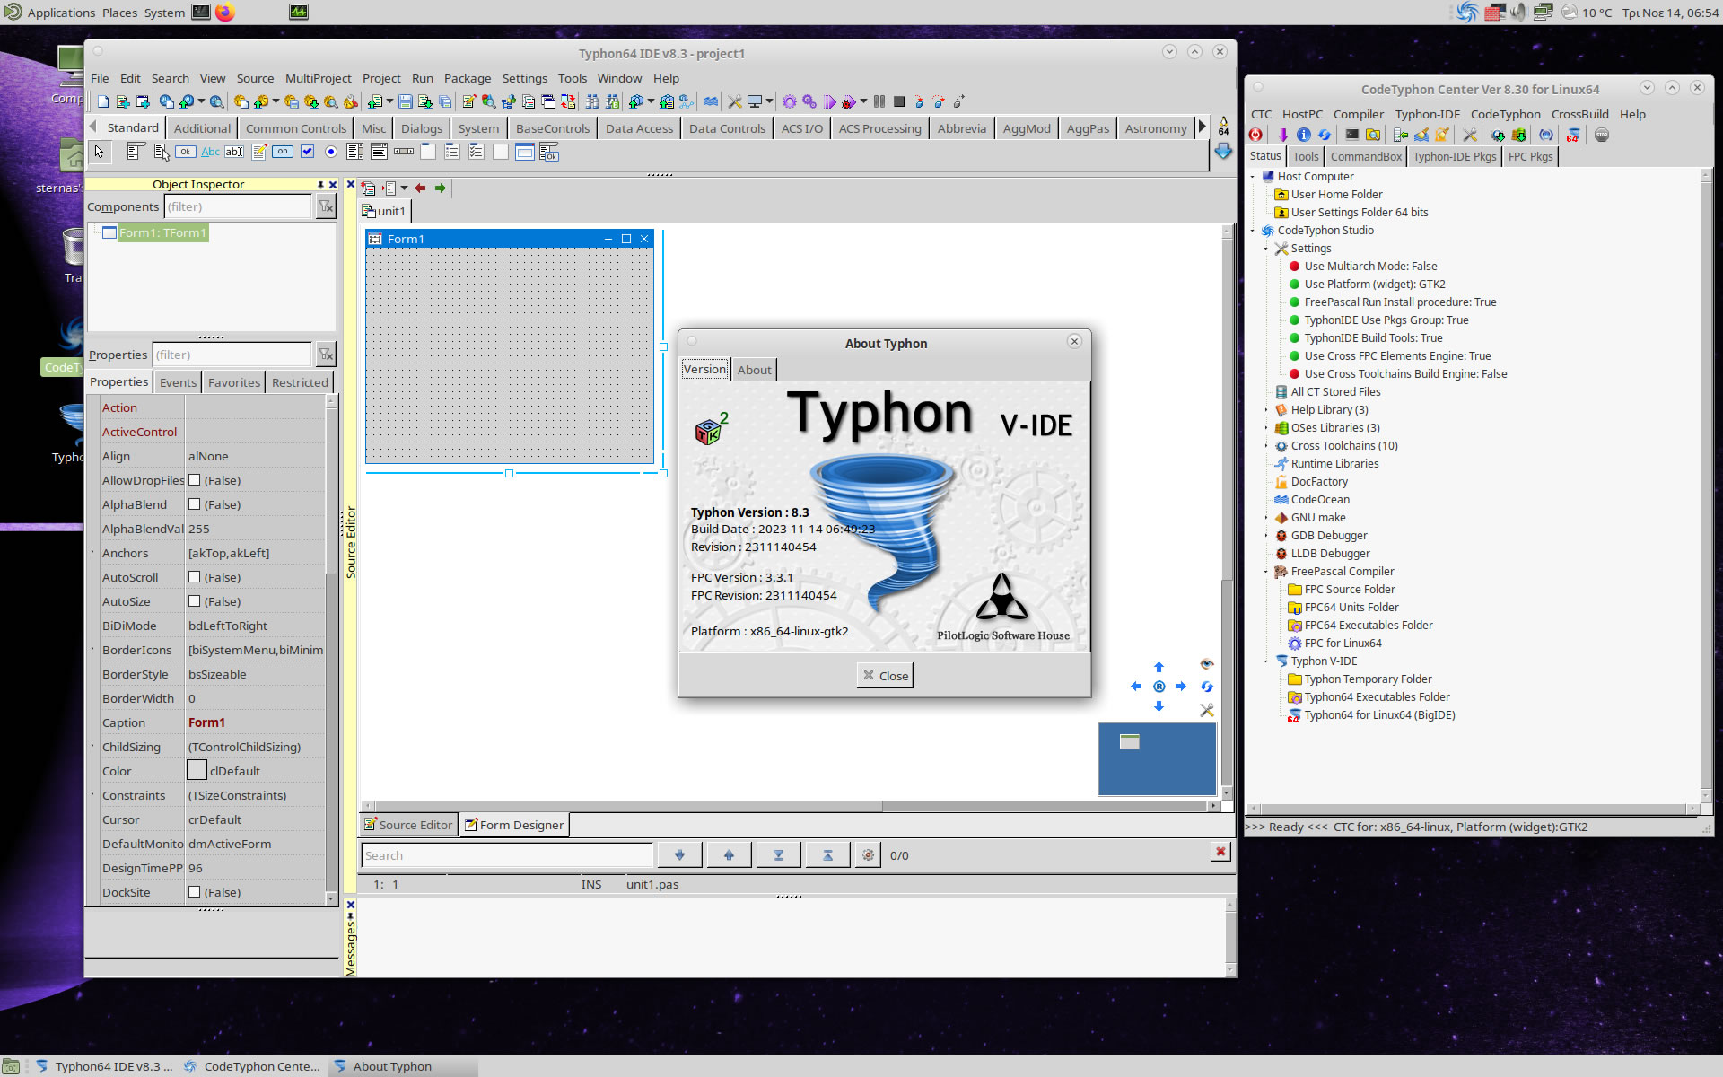The height and width of the screenshot is (1077, 1723).
Task: Open the MultiProject menu
Action: point(318,78)
